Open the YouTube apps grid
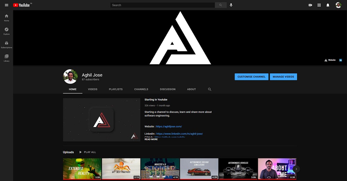Screen dimensions: 347x181 click(x=319, y=5)
